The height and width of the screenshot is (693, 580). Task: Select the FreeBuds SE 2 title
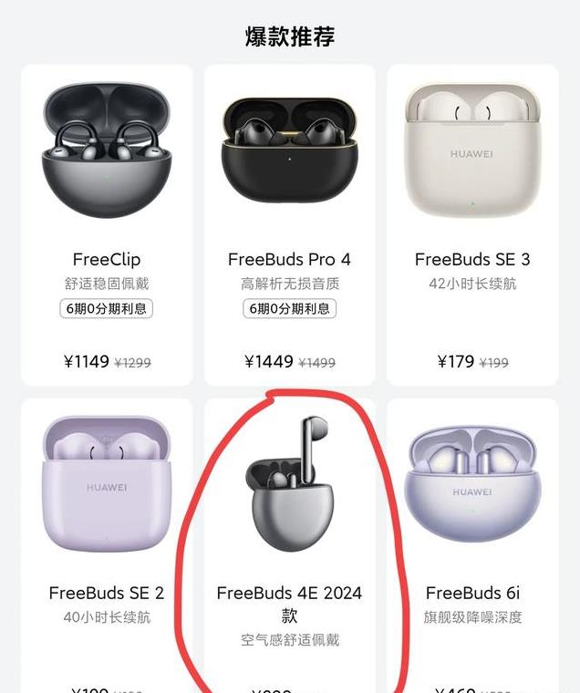point(107,593)
